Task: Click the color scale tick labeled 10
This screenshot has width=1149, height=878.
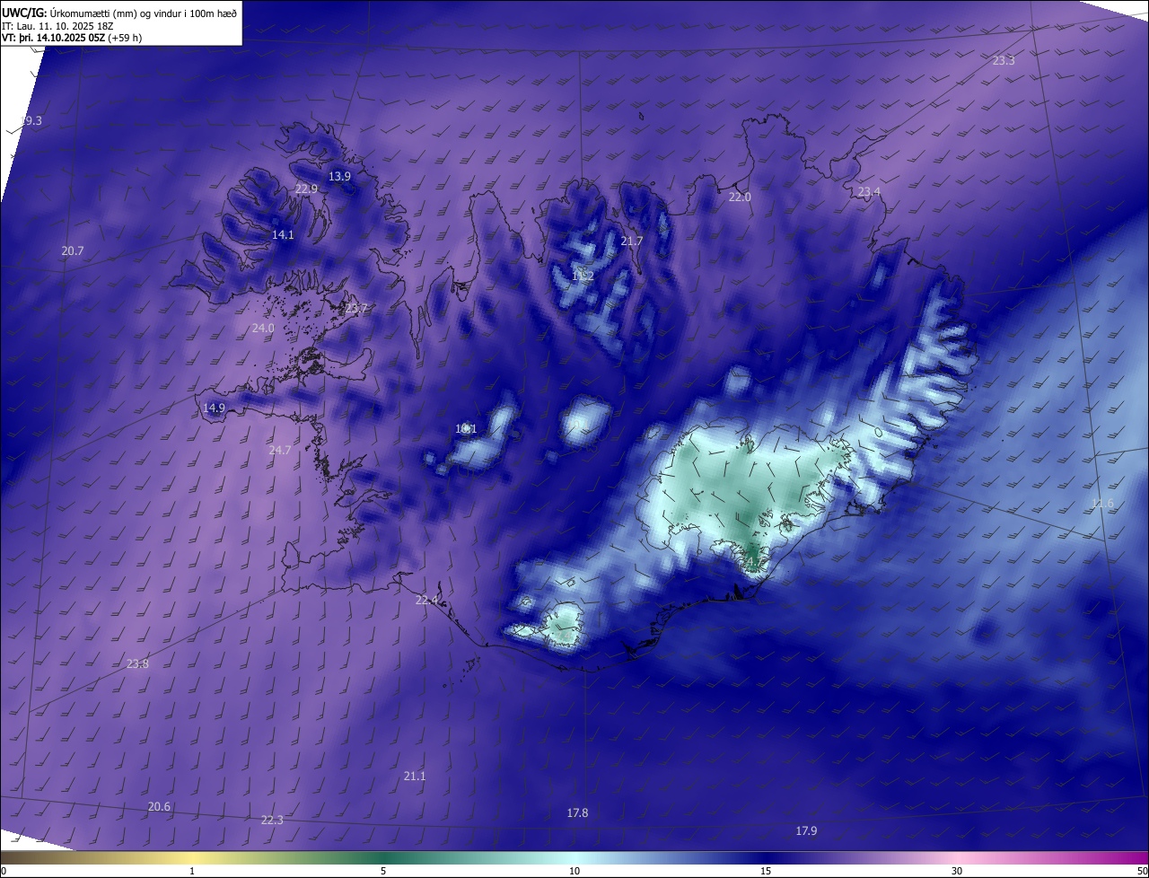Action: pyautogui.click(x=574, y=871)
